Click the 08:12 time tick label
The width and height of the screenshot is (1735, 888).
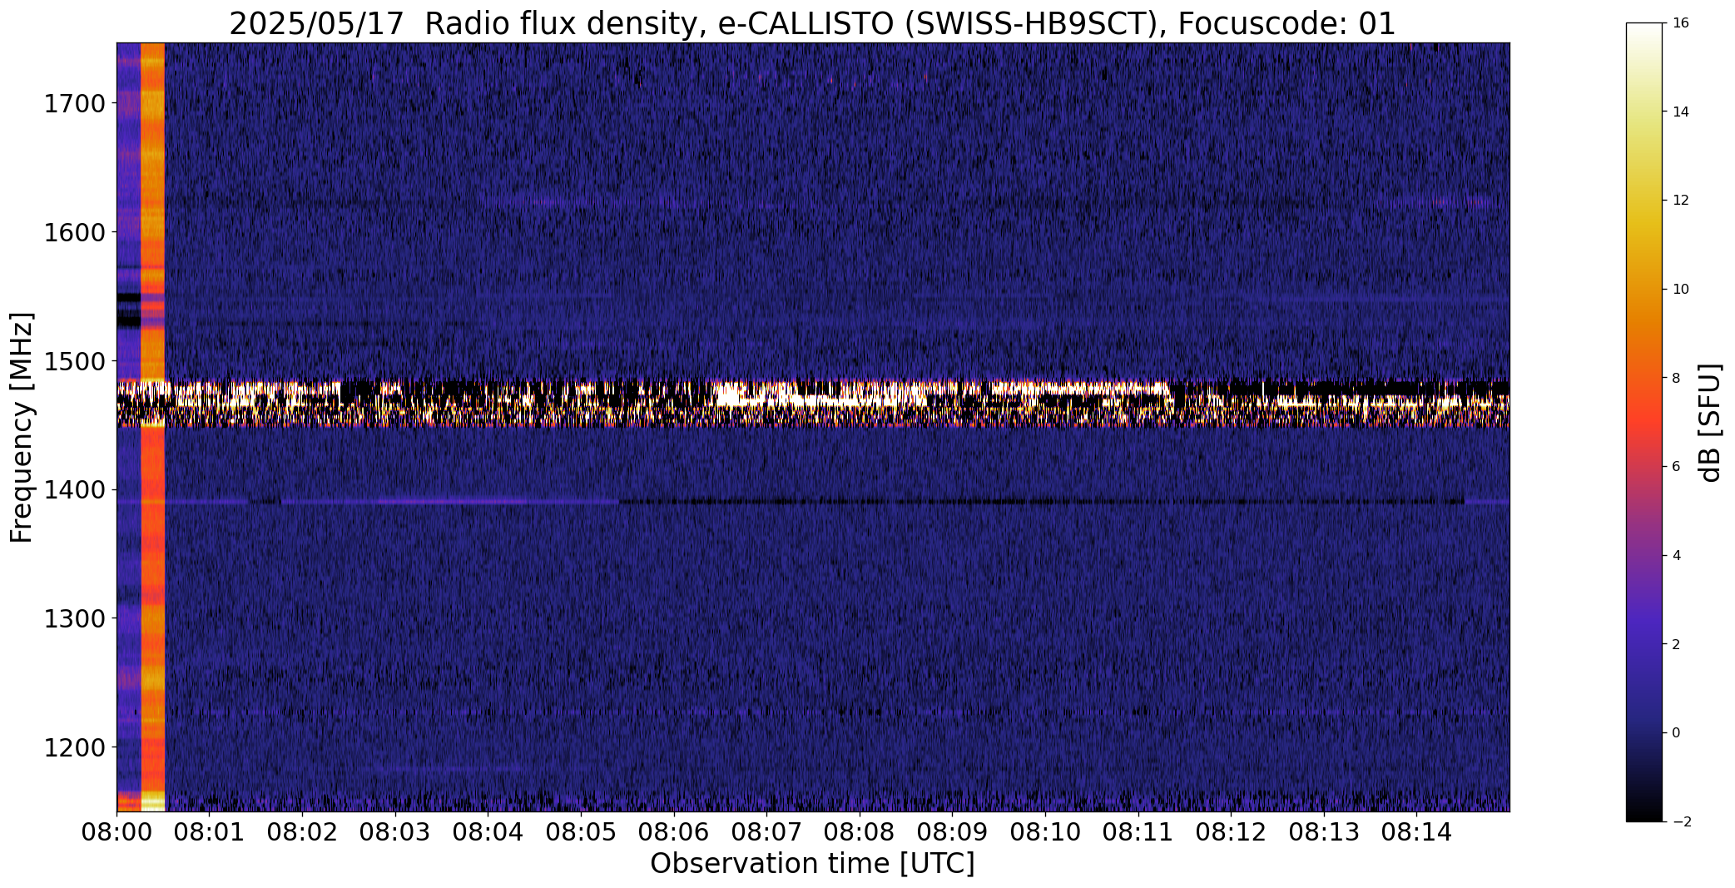[1231, 832]
